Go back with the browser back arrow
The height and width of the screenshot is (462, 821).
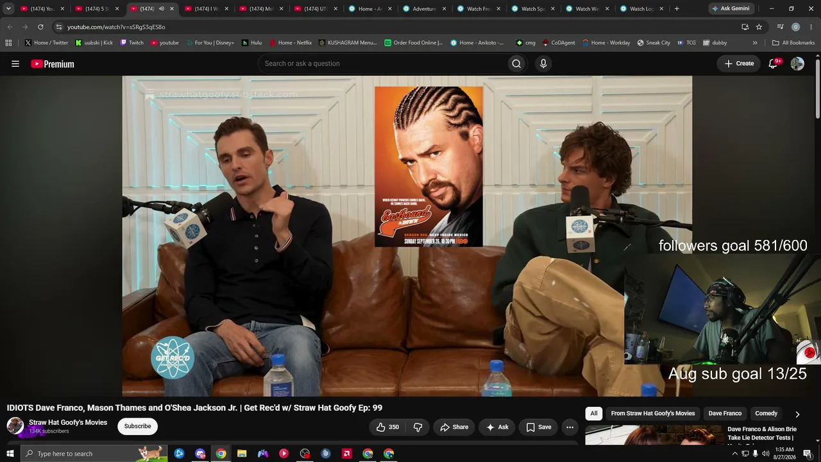click(x=10, y=27)
